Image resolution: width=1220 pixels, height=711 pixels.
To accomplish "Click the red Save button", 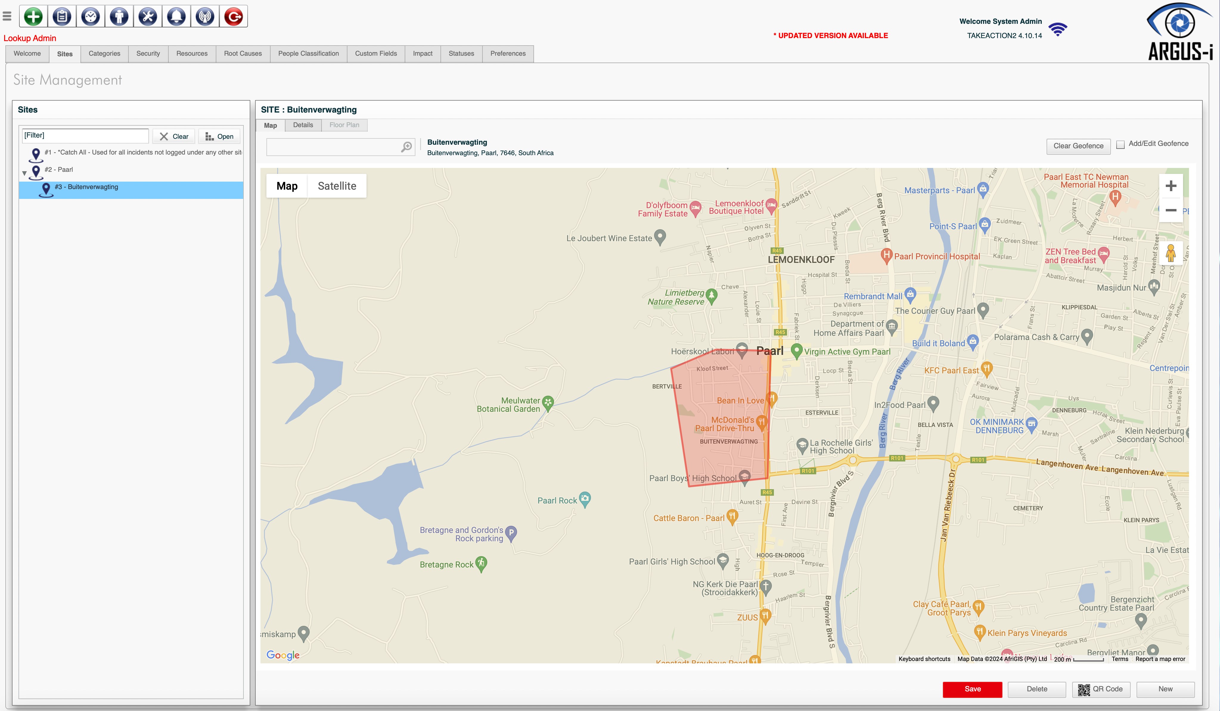I will coord(973,689).
